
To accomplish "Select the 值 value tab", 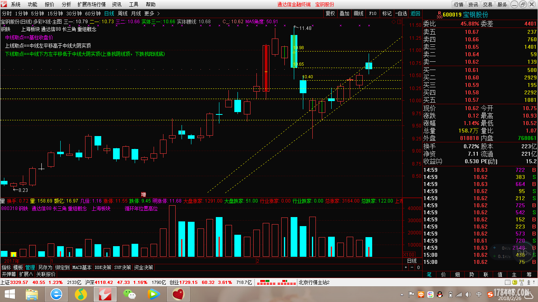I will click(x=500, y=274).
